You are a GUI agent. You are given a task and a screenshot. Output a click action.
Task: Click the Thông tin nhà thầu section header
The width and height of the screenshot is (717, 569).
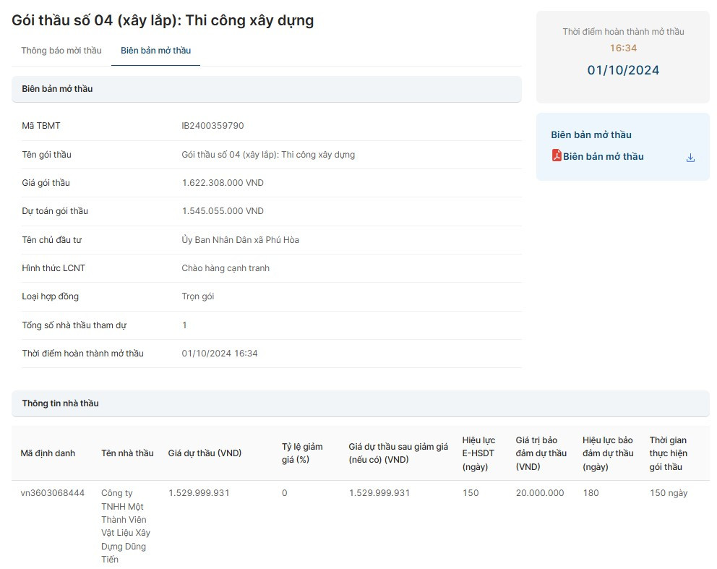point(61,403)
